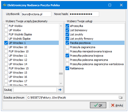This screenshot has width=128, height=112.
Task: Select the "ePrzesyłka" row text
Action: 76,26
